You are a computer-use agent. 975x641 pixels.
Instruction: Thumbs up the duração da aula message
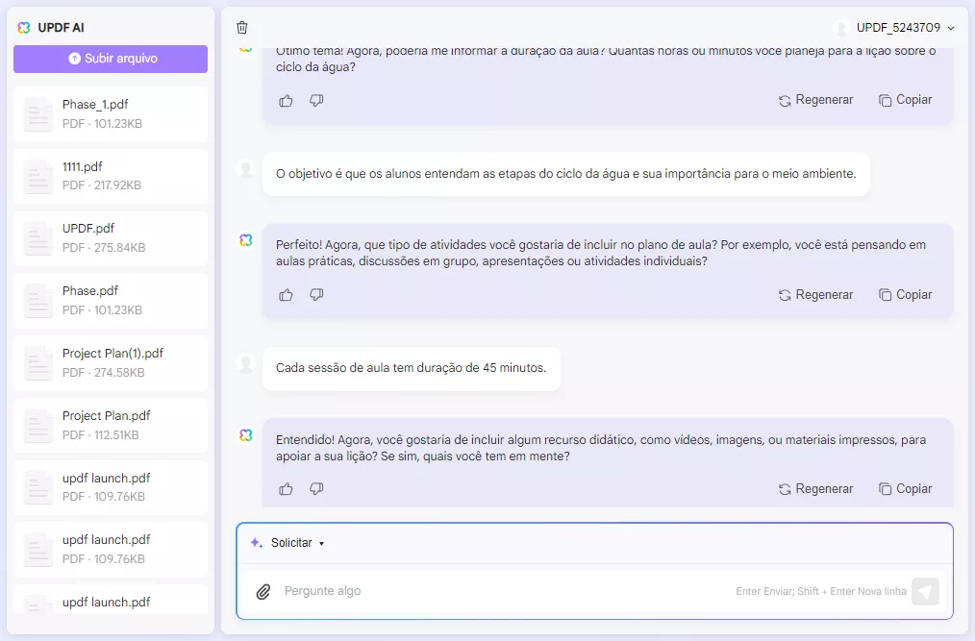(x=286, y=99)
